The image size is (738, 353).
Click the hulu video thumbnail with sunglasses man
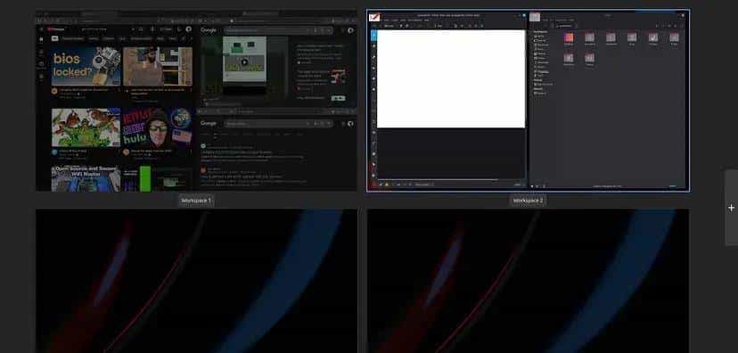coord(157,127)
